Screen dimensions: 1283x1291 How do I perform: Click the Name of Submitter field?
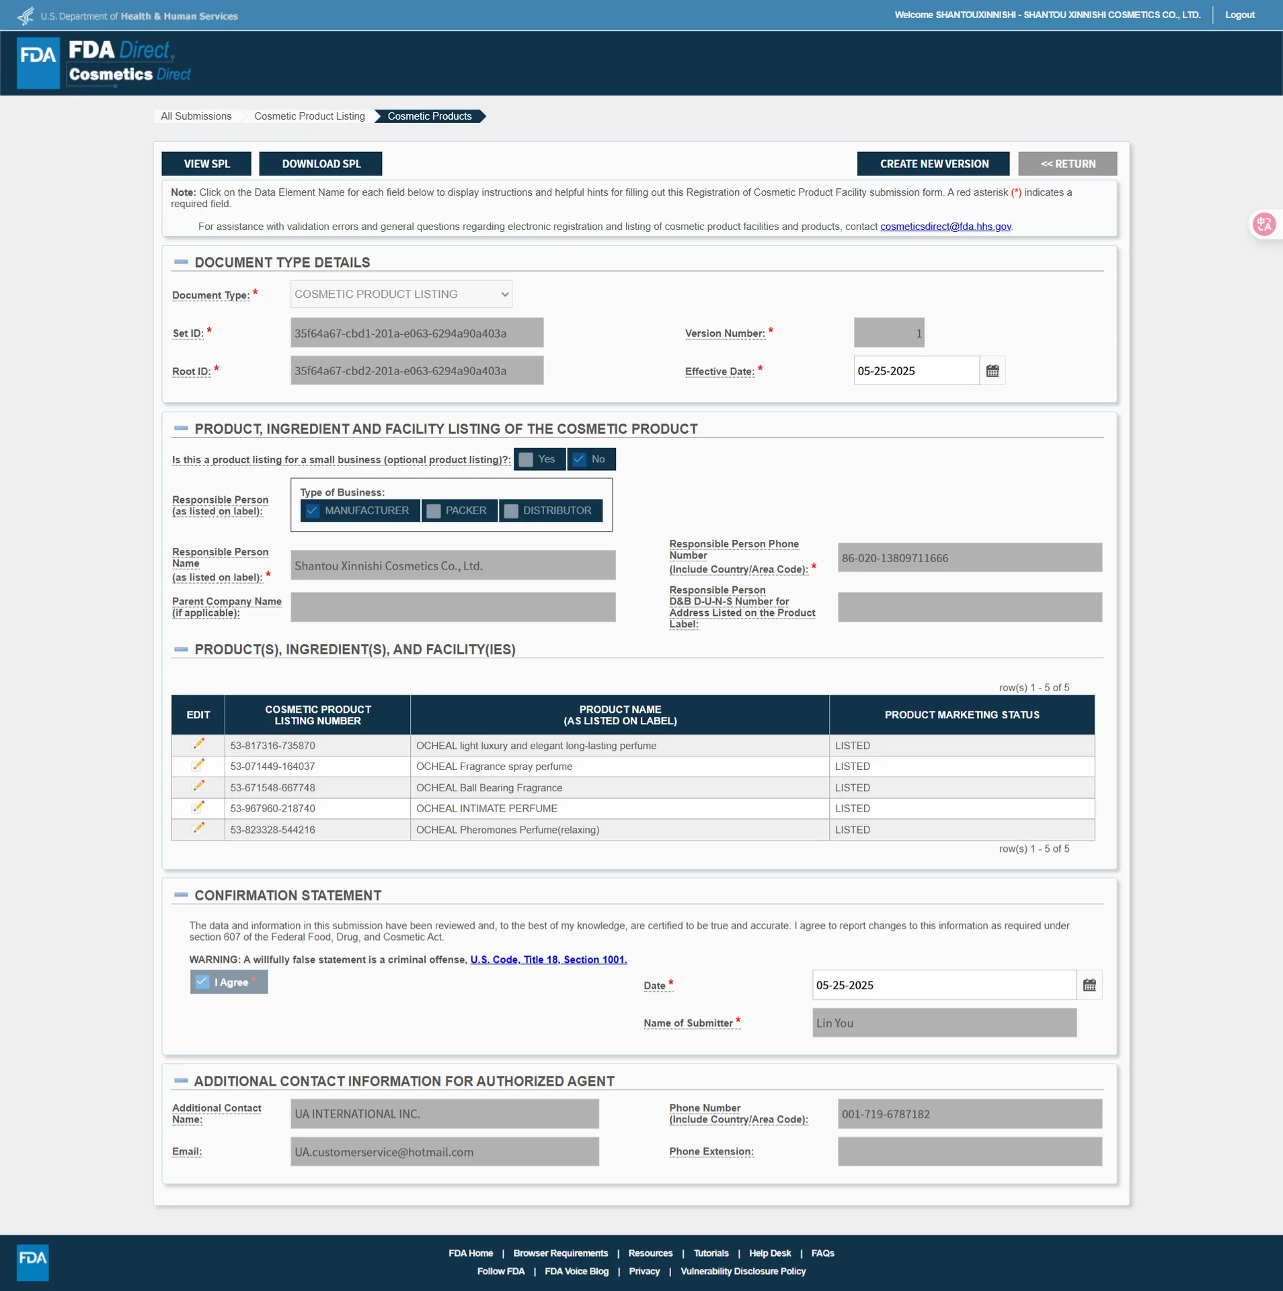tap(944, 1023)
